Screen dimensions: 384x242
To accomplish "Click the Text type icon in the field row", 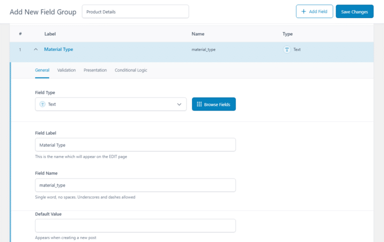I will click(287, 49).
